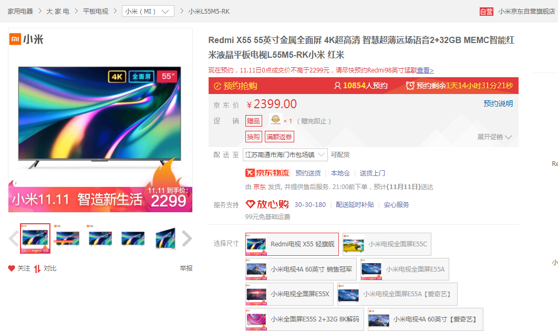Viewport: 558px width, 333px height.
Task: Click the 预约抢购 banner label
Action: tap(240, 86)
